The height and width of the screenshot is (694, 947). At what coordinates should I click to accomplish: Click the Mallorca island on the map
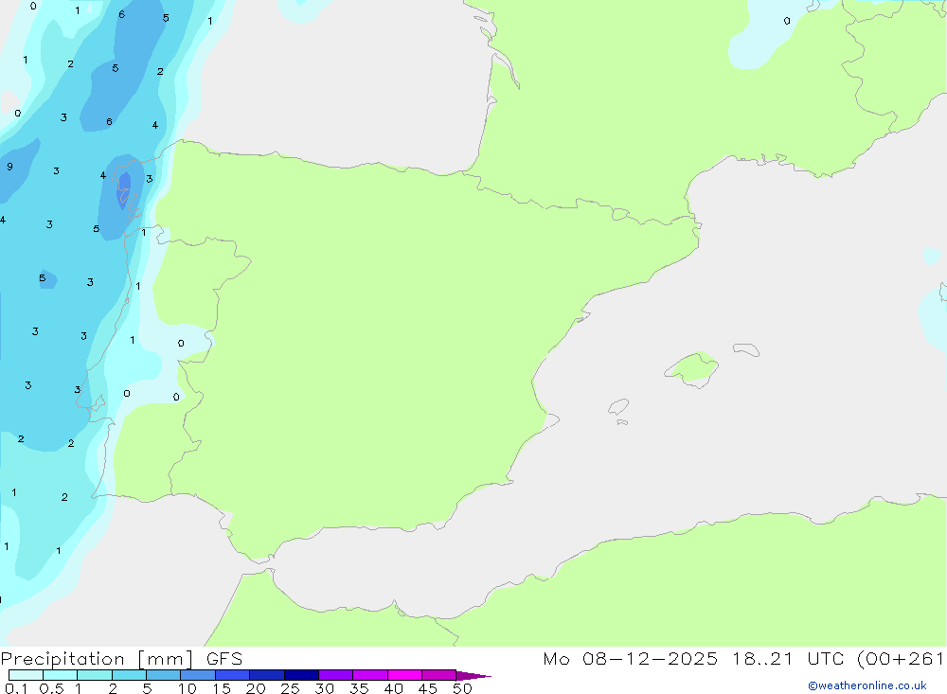click(x=691, y=368)
